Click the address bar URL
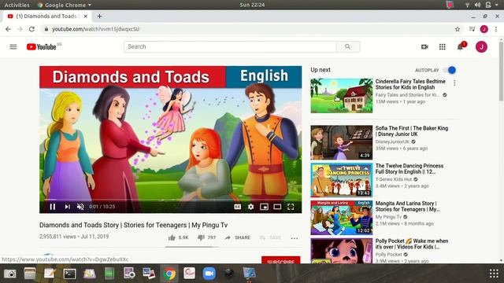Image resolution: width=504 pixels, height=283 pixels. coord(95,29)
